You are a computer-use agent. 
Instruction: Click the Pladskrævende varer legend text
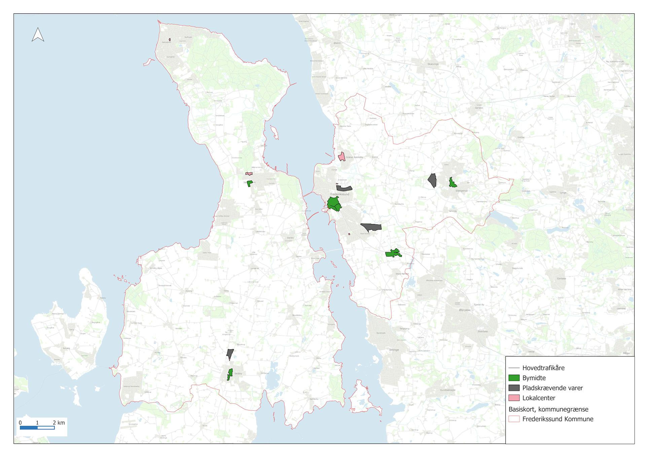[x=552, y=388]
